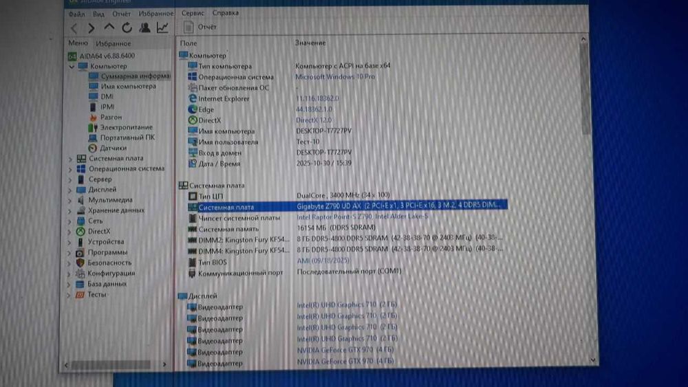The height and width of the screenshot is (387, 688).
Task: Select Суммарная информация in the tree
Action: pyautogui.click(x=130, y=76)
